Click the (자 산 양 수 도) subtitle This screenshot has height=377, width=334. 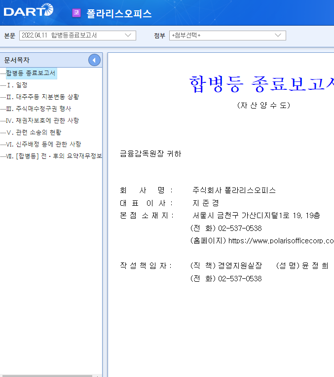click(x=263, y=105)
